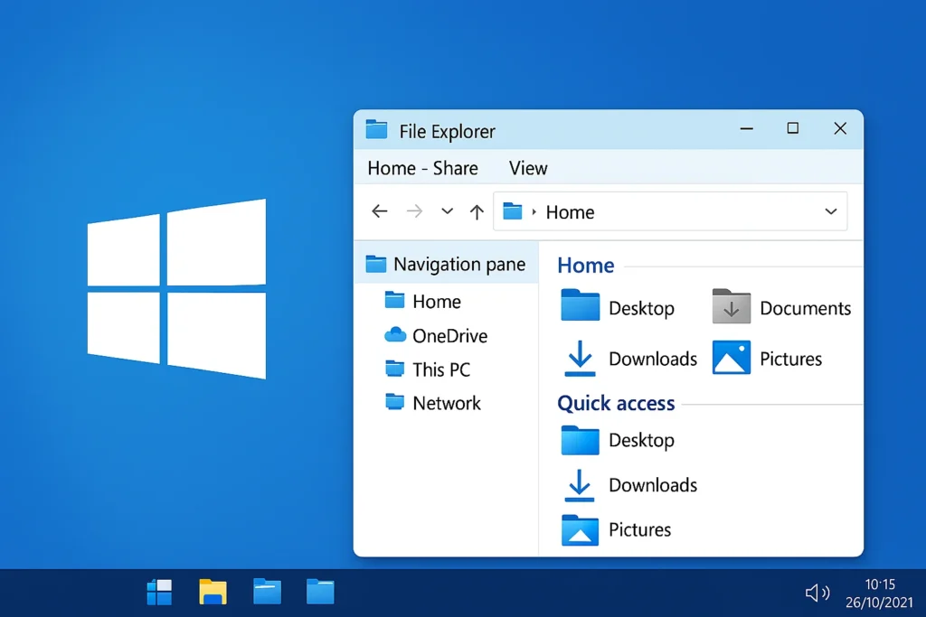The image size is (926, 617).
Task: Close the File Explorer window
Action: coord(840,128)
